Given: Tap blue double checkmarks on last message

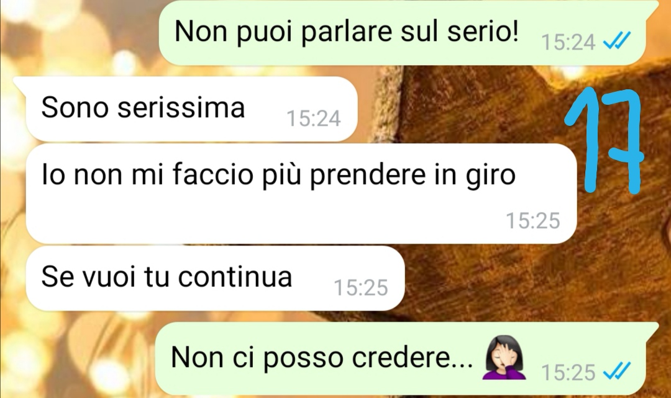Looking at the screenshot, I should pyautogui.click(x=616, y=371).
